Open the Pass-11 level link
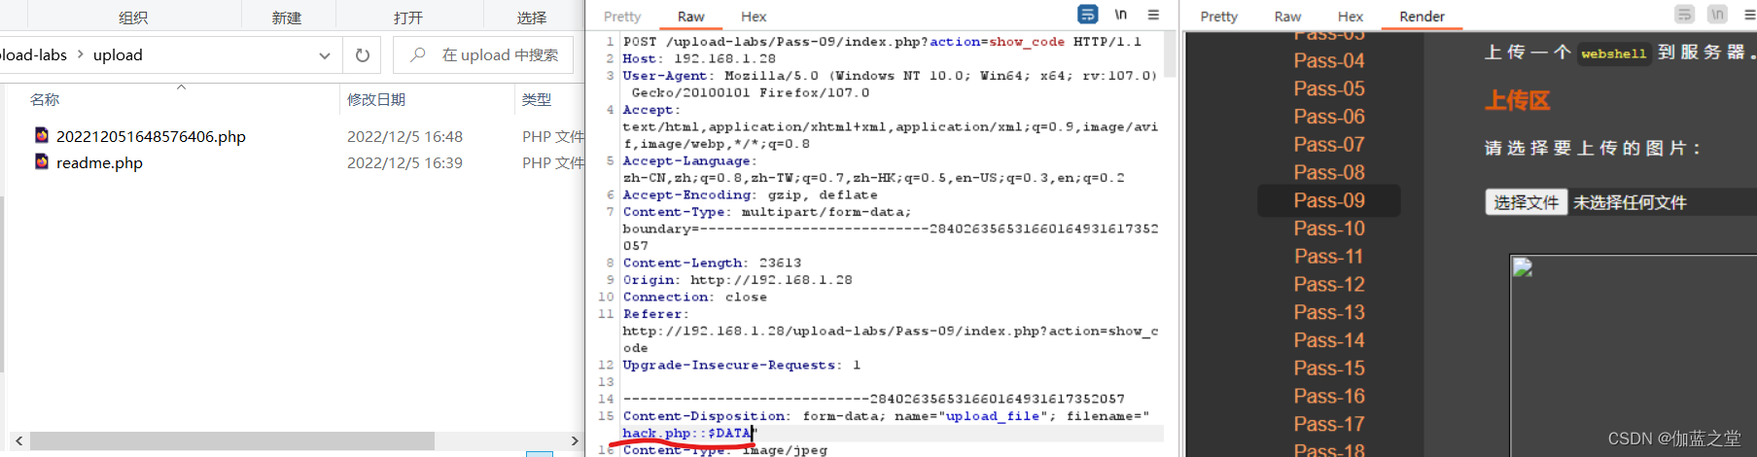 click(x=1329, y=257)
